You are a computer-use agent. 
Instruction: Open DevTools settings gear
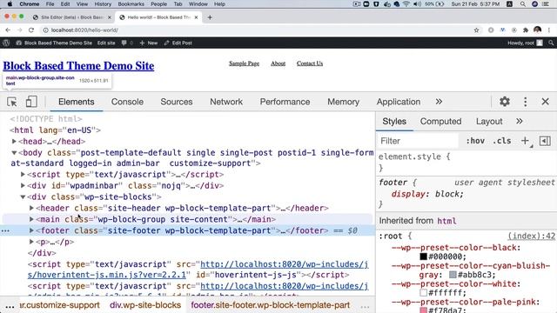505,102
